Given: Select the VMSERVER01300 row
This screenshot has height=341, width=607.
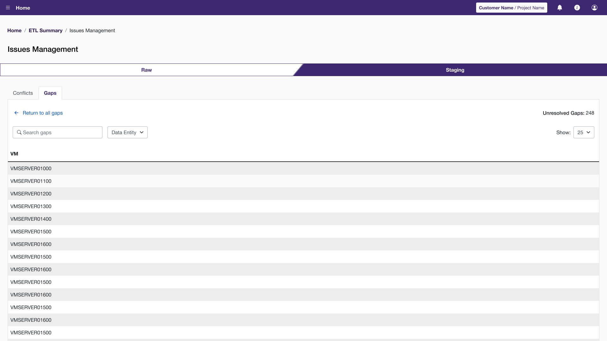Looking at the screenshot, I should [x=31, y=206].
